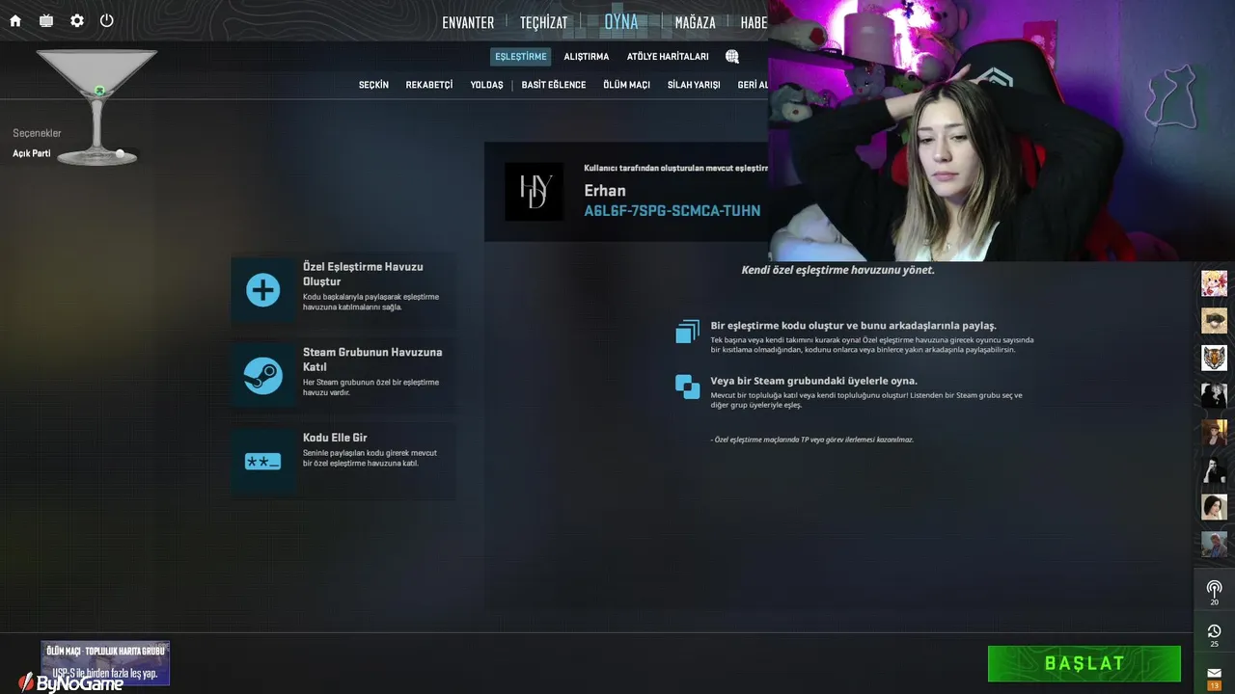Switch to the EŞLEŞTİRME sub-tab

pos(521,57)
